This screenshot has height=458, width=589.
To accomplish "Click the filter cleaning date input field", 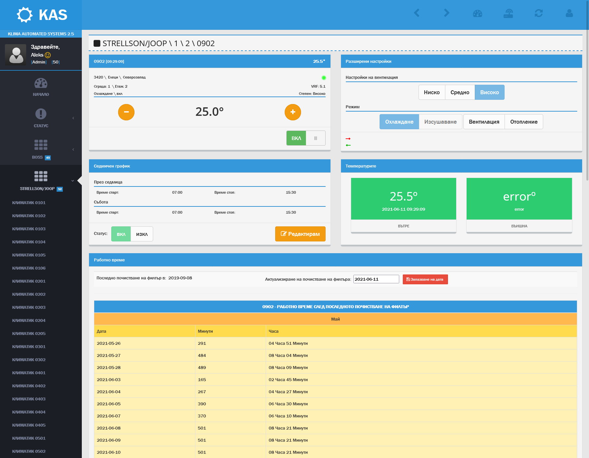I will [x=376, y=279].
